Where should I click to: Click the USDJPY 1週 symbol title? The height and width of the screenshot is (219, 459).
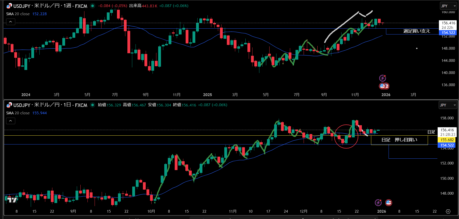[50, 6]
